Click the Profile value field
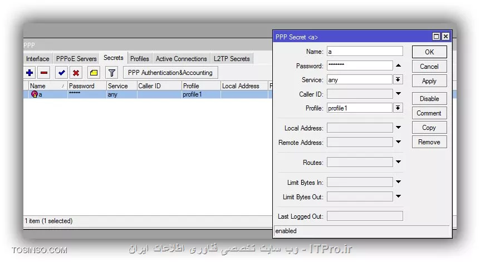Image resolution: width=480 pixels, height=262 pixels. 360,108
